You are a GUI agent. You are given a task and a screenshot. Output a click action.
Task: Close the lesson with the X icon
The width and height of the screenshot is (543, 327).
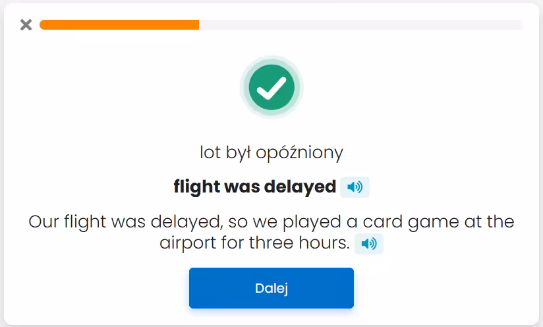[26, 25]
